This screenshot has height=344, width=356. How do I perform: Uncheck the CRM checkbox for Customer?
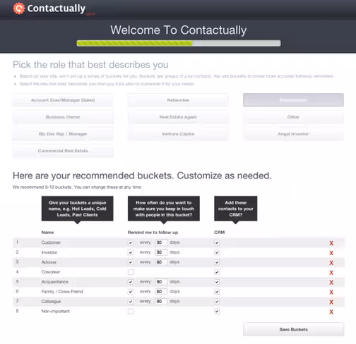pyautogui.click(x=217, y=242)
